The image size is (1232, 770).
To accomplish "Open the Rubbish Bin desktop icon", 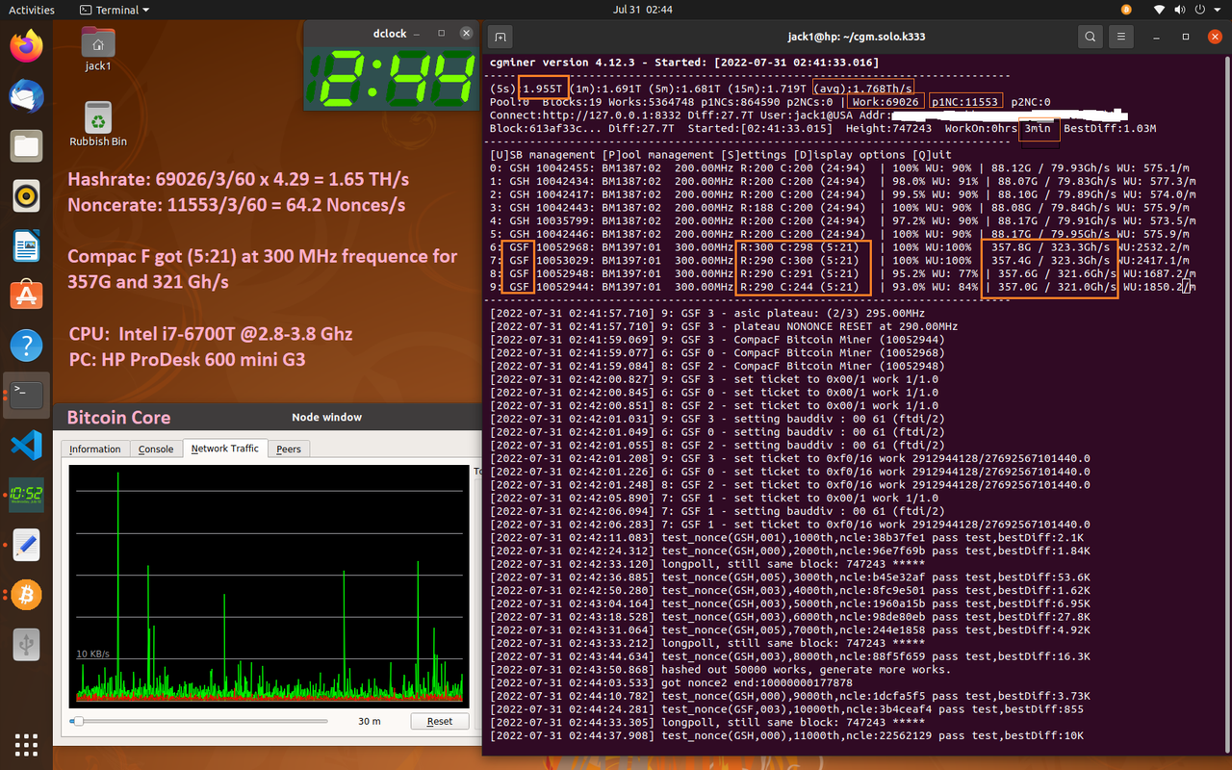I will point(97,125).
